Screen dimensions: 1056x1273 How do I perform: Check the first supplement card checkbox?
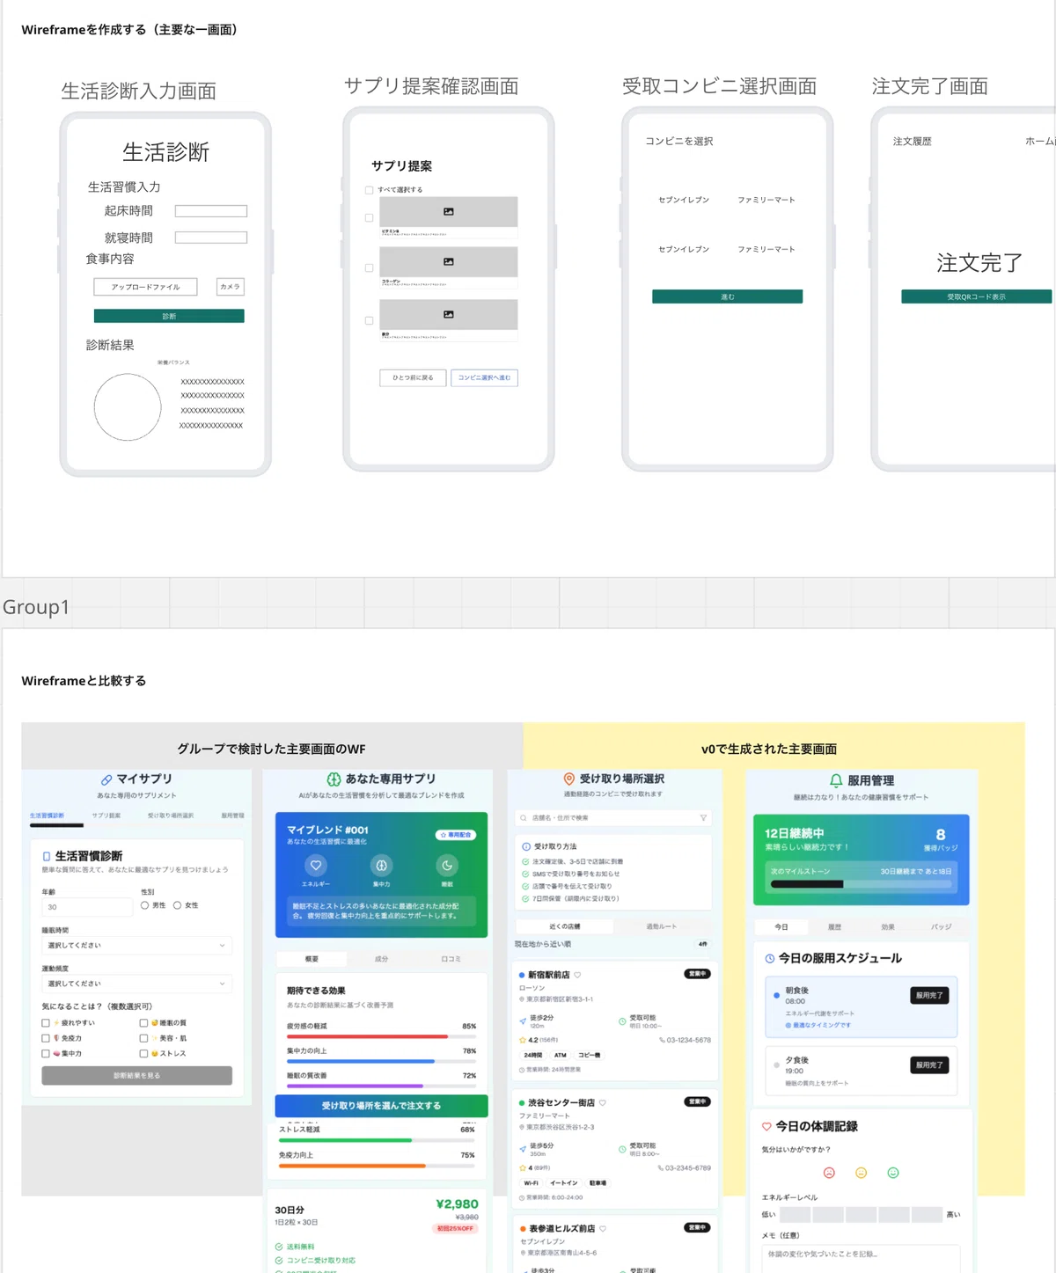[369, 218]
